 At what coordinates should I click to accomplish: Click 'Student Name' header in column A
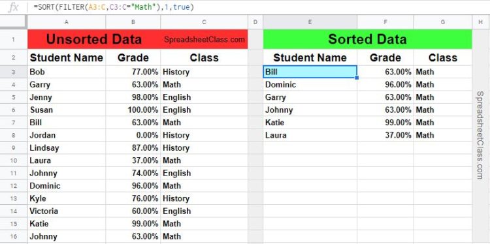tap(67, 57)
